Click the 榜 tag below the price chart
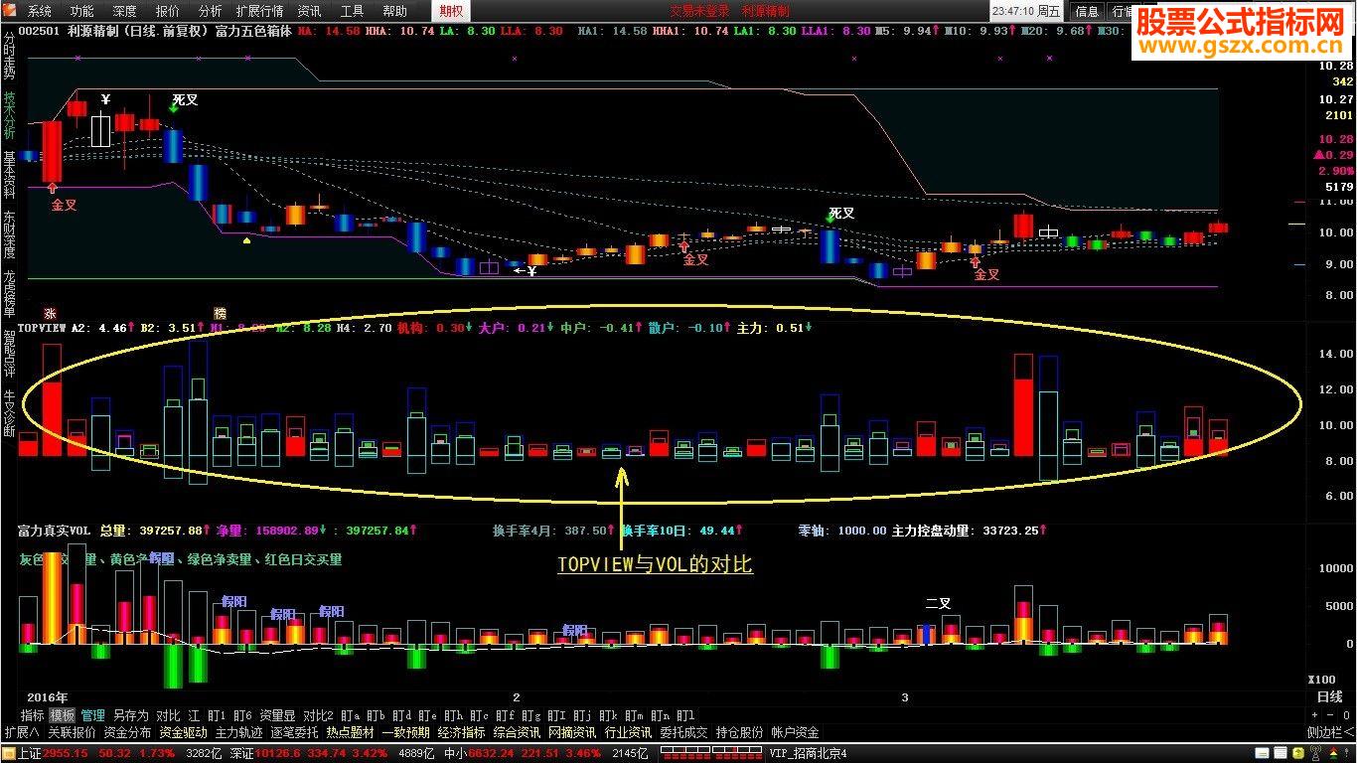The image size is (1357, 763). [220, 312]
